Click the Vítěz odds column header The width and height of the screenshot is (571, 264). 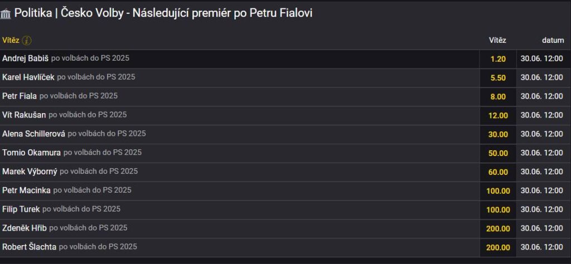(x=497, y=40)
